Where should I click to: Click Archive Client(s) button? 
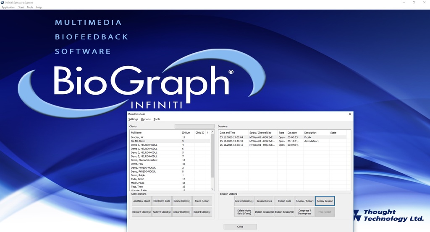point(162,212)
